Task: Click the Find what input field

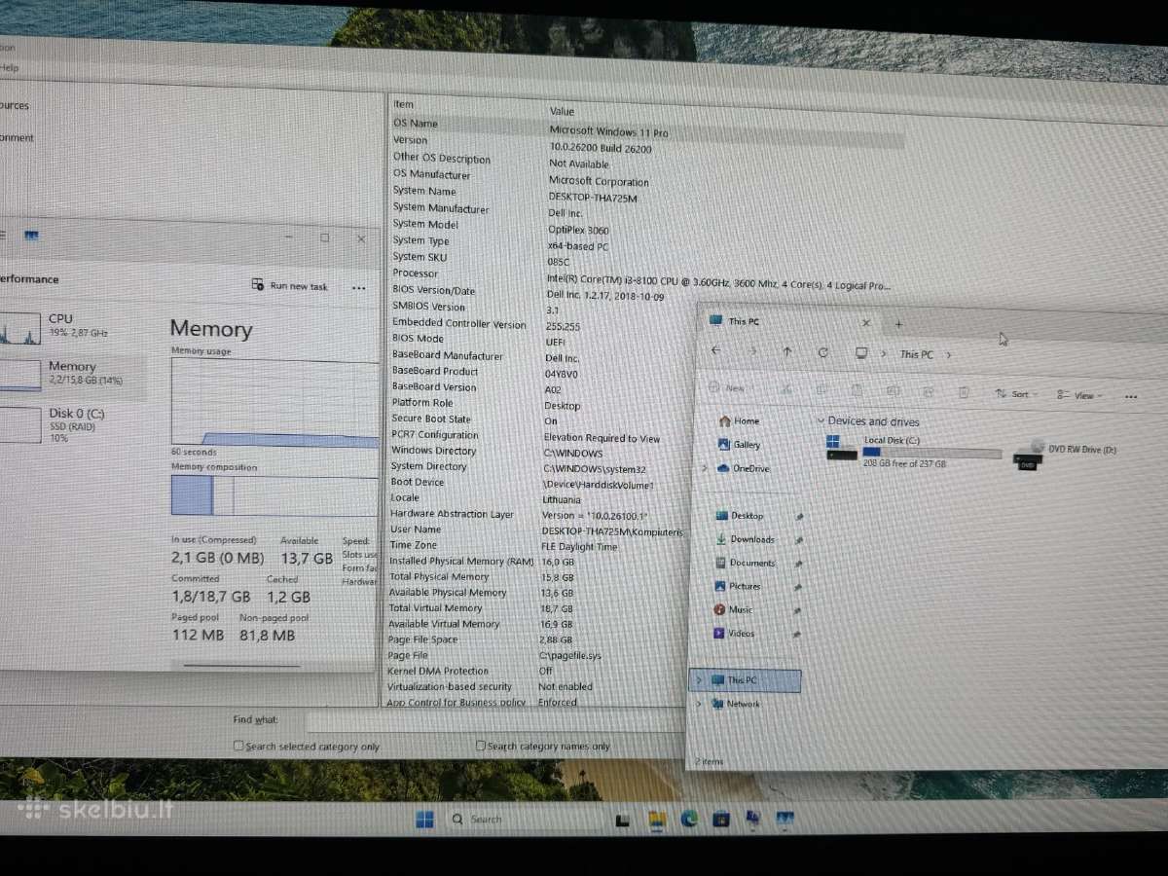Action: click(494, 721)
